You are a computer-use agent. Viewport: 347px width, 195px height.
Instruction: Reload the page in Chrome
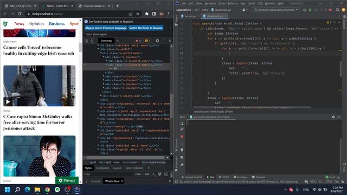[20, 14]
